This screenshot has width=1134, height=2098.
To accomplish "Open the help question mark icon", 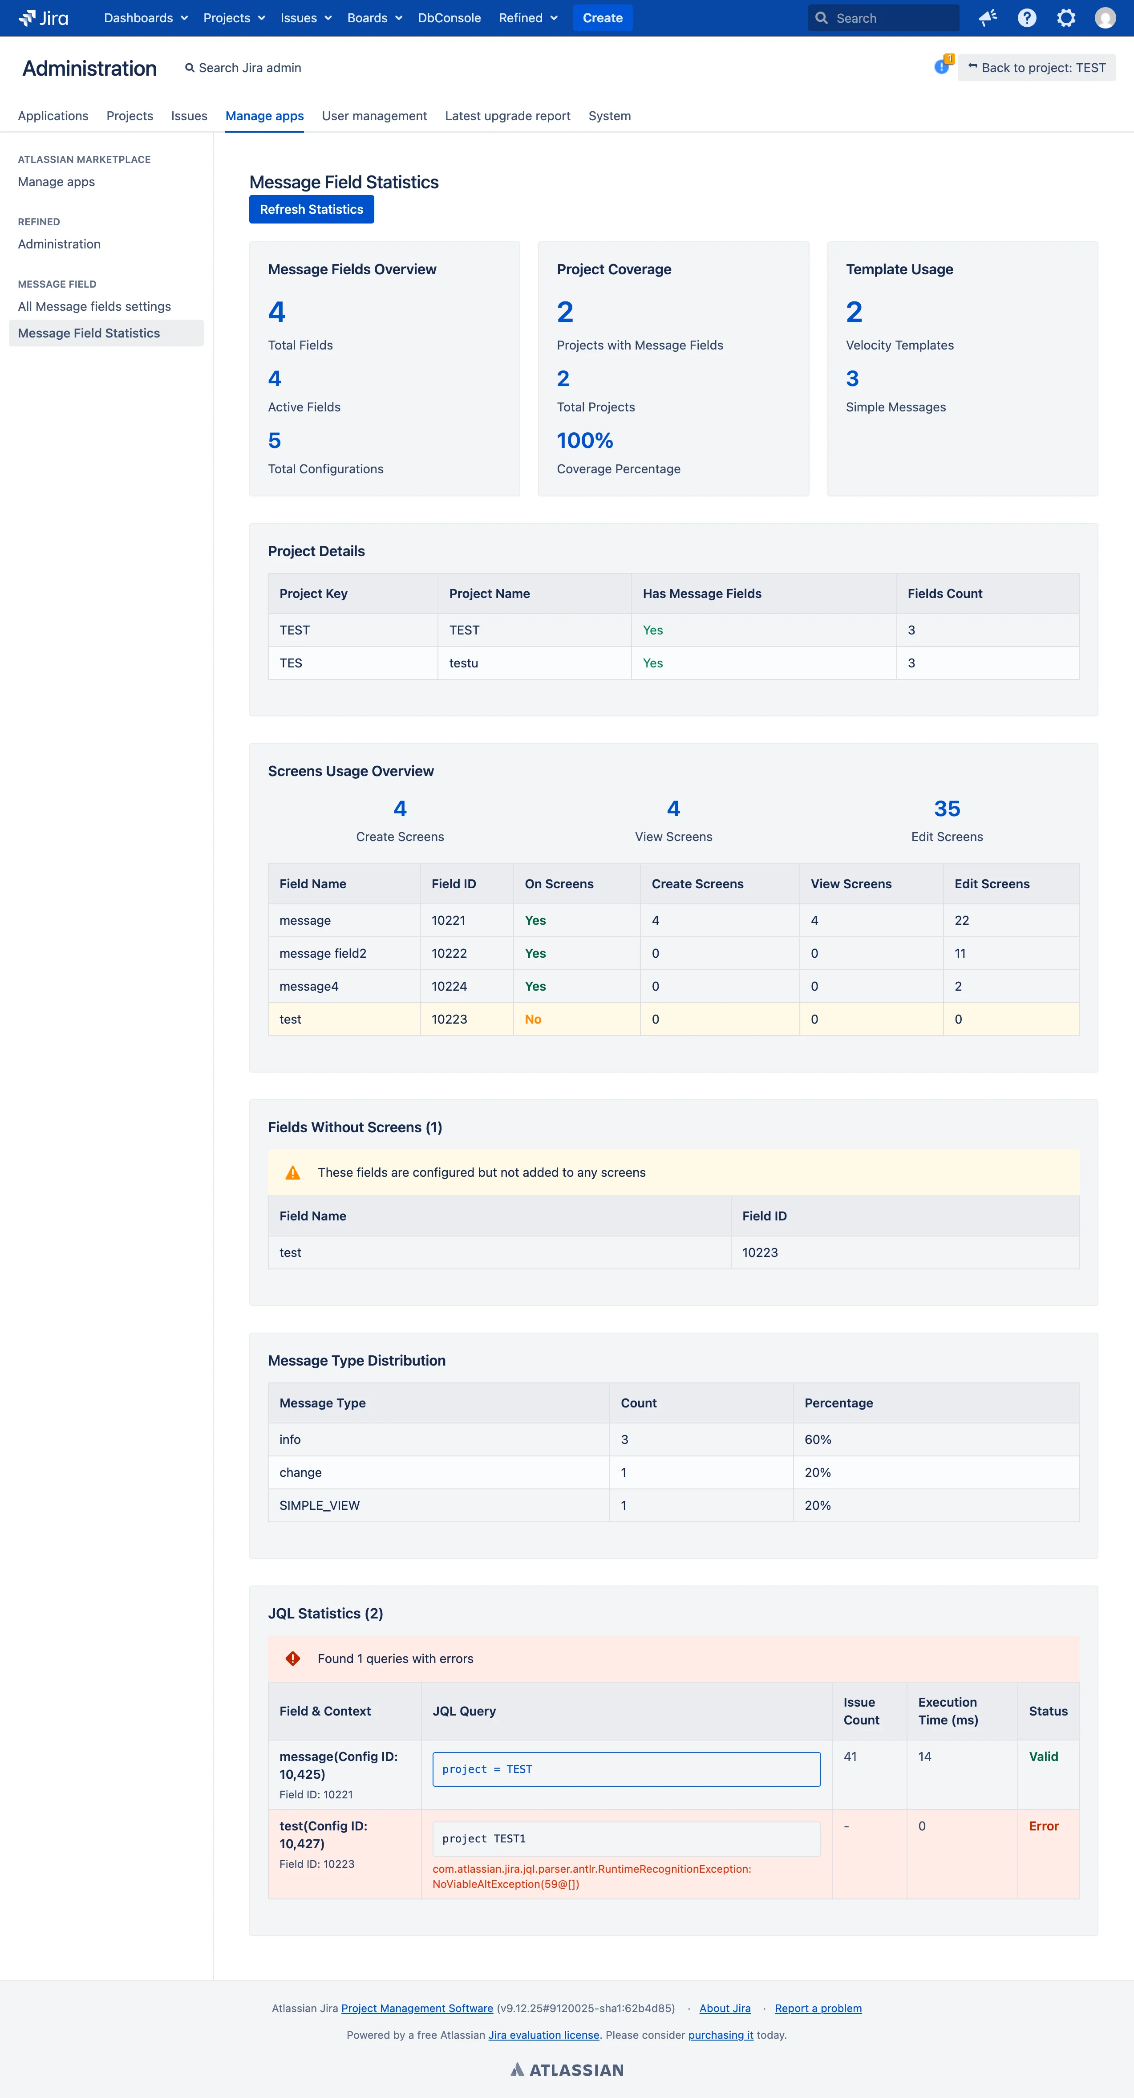I will 1027,18.
